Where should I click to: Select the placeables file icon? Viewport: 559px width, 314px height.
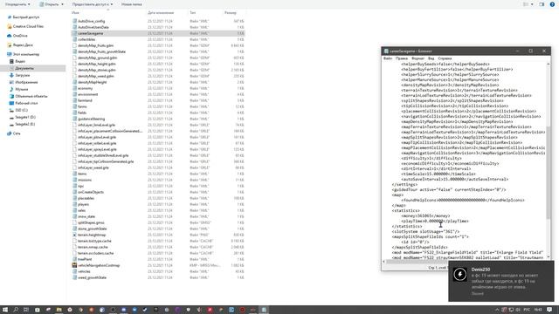click(x=74, y=198)
